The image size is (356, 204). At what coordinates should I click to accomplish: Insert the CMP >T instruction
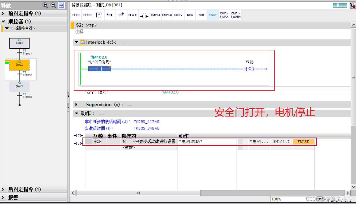(x=155, y=15)
